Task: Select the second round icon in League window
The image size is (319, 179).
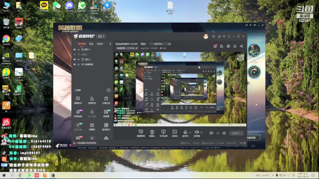Action: point(254,72)
